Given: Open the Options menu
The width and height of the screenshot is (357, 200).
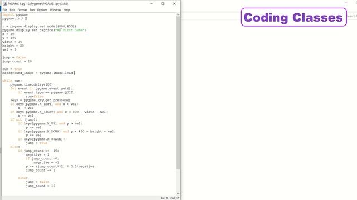Looking at the screenshot, I should click(x=42, y=10).
